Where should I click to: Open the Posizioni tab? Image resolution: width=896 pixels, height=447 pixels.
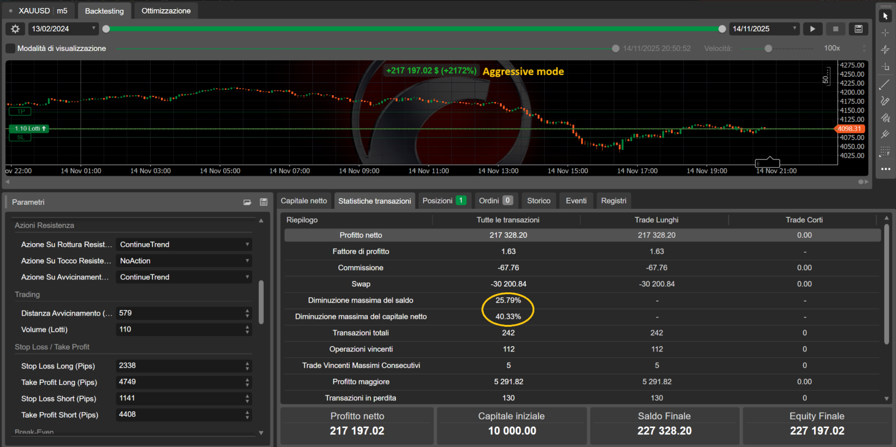coord(445,201)
